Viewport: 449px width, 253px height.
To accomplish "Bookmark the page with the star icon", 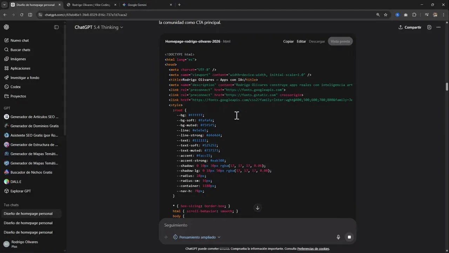I will tap(386, 15).
